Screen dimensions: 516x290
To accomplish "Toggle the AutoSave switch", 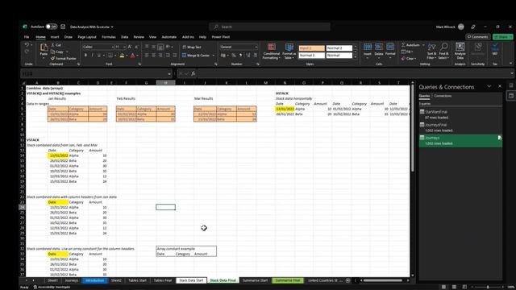I will point(51,27).
